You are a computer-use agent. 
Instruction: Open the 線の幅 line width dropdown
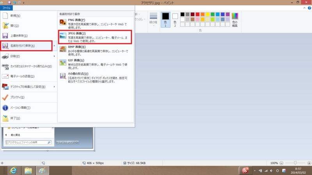click(x=153, y=19)
